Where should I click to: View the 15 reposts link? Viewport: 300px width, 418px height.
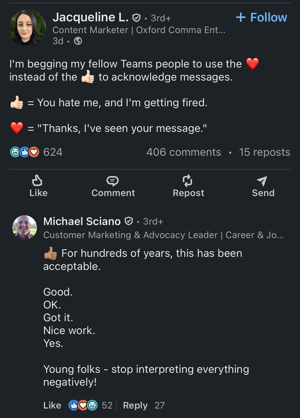pos(264,152)
